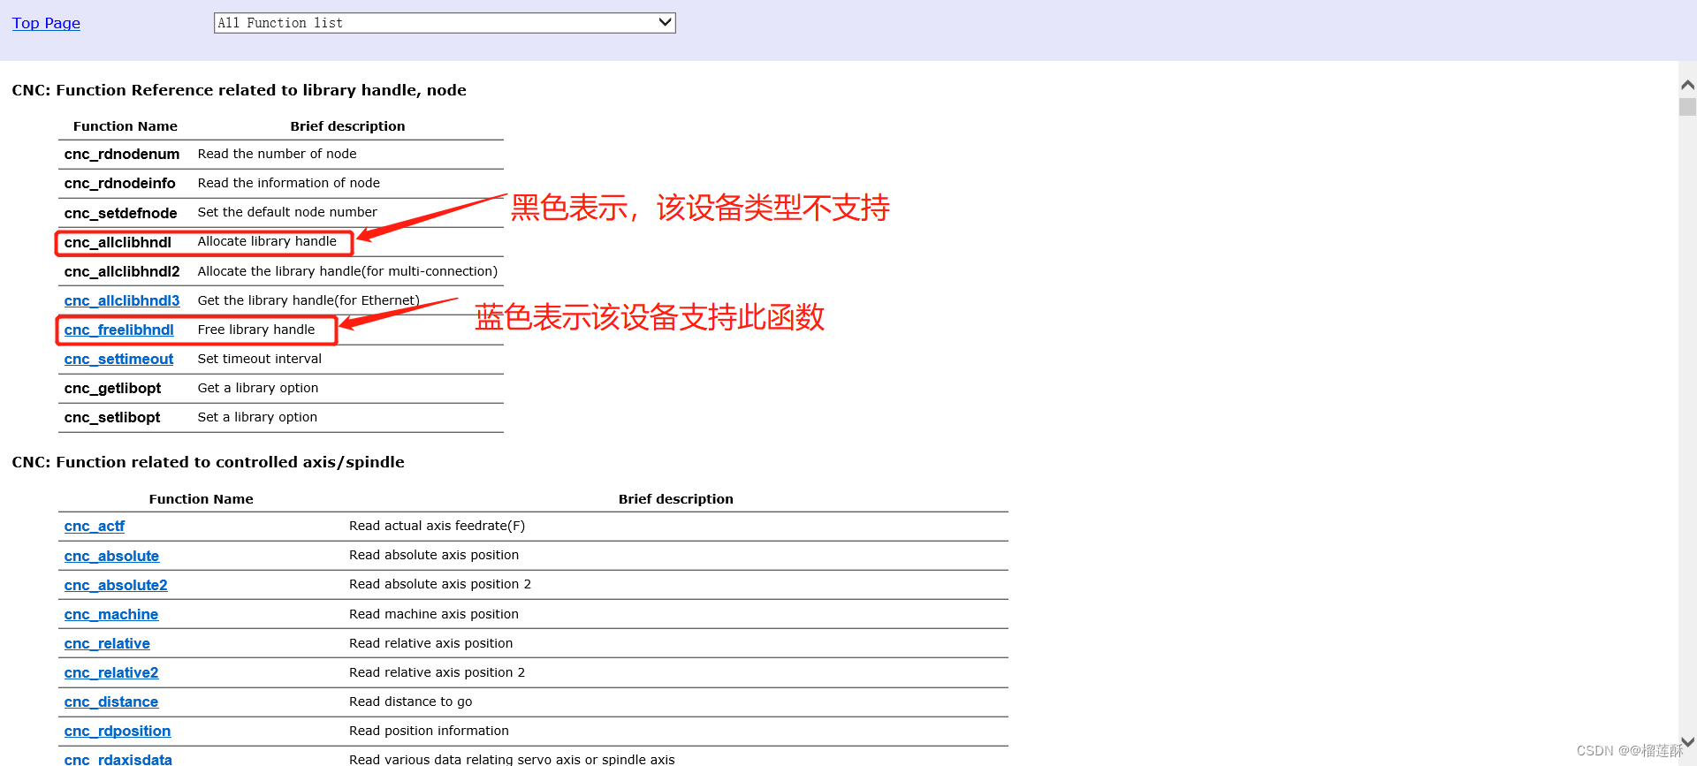Click 'Read position information' description
The image size is (1697, 766).
point(429,731)
